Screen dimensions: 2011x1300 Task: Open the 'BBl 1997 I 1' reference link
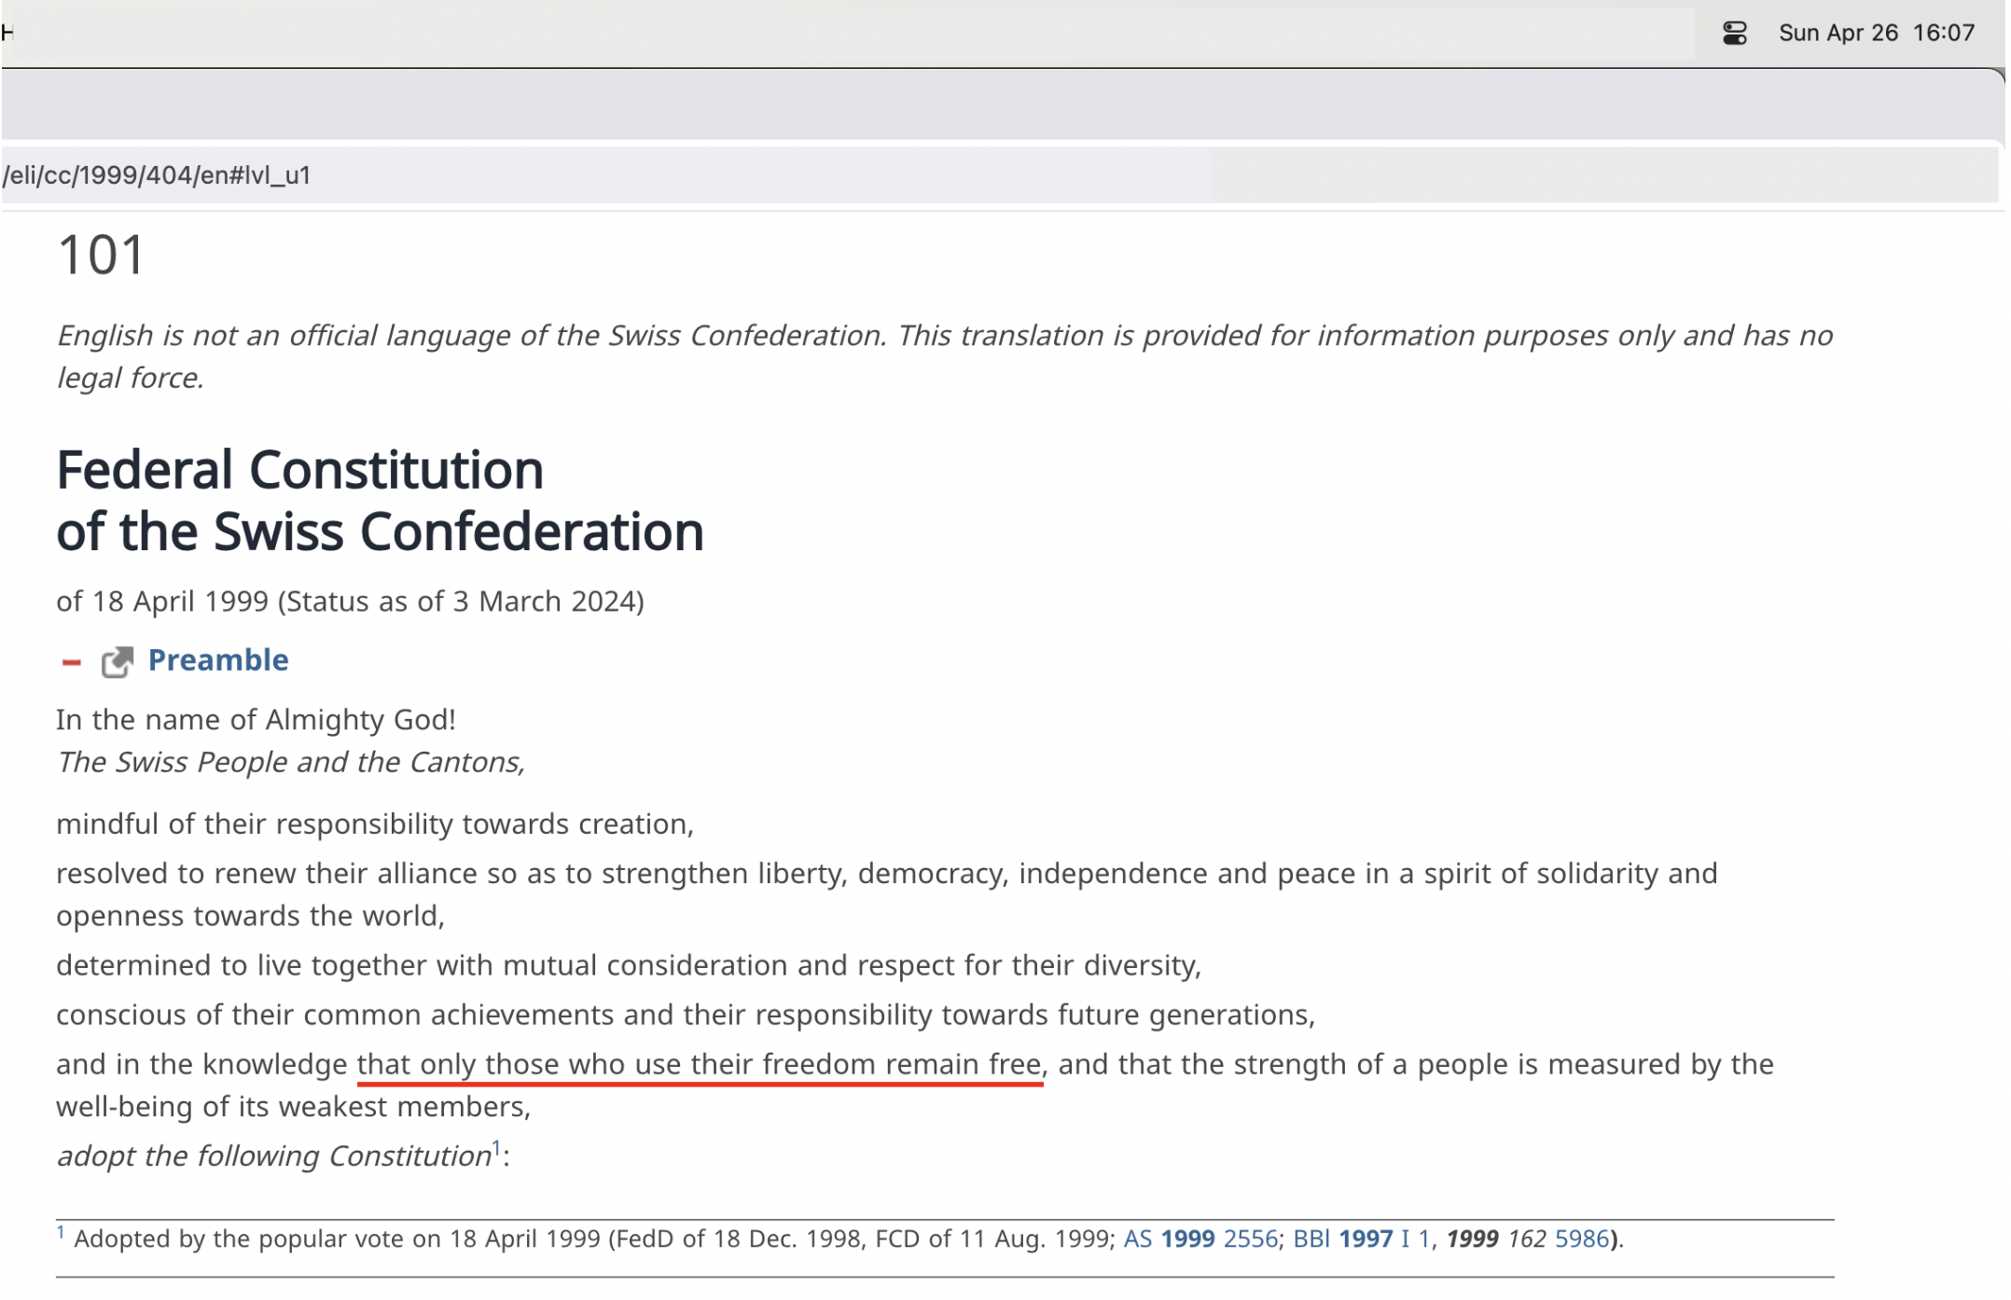[1361, 1238]
